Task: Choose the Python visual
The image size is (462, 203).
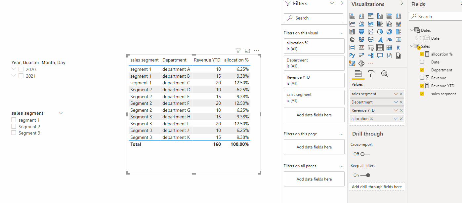Action: click(352, 55)
